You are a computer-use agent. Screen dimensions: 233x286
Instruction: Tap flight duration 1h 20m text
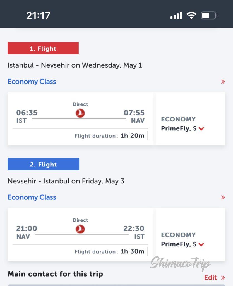click(132, 136)
